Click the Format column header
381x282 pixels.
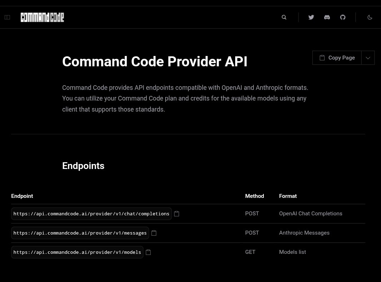coord(288,196)
